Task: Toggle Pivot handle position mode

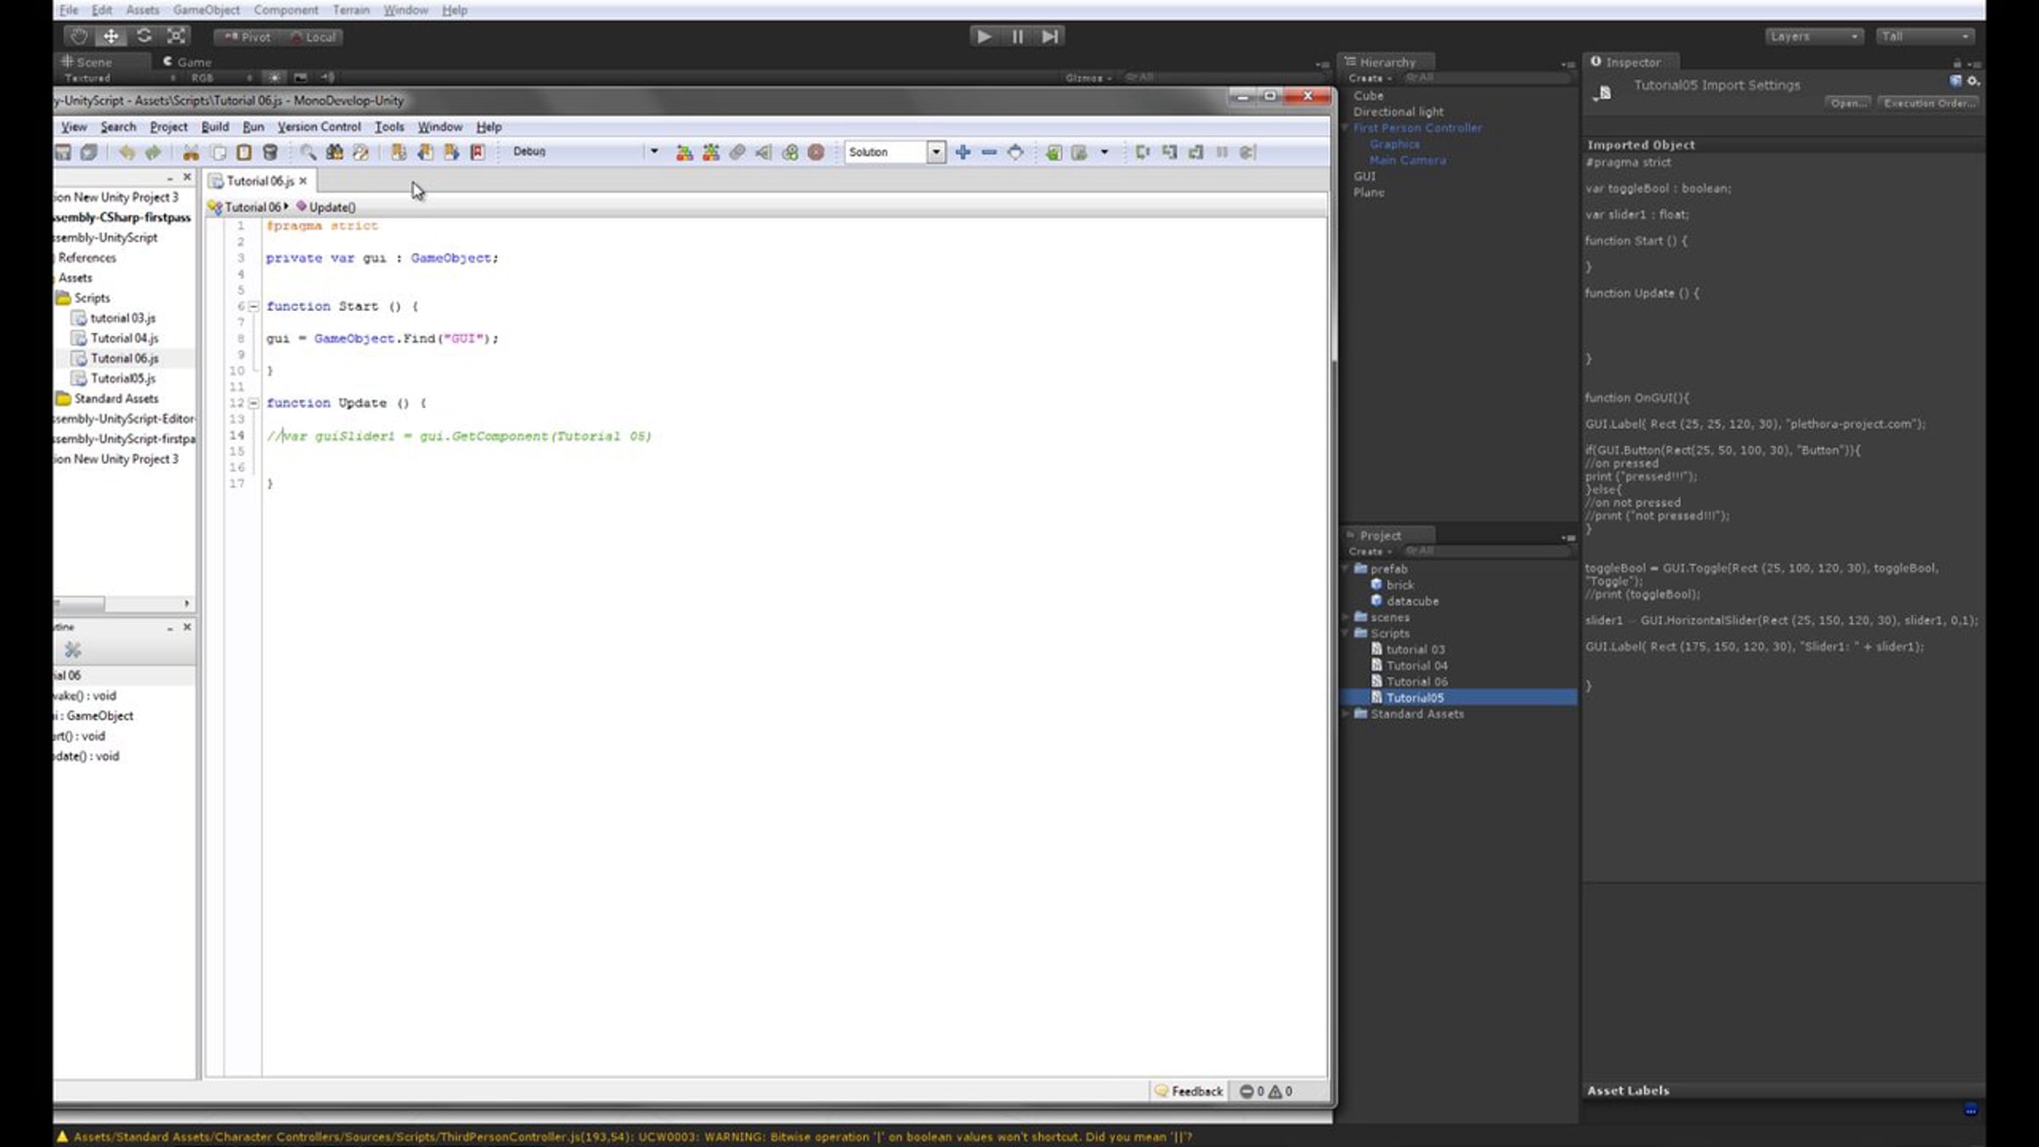Action: 247,37
